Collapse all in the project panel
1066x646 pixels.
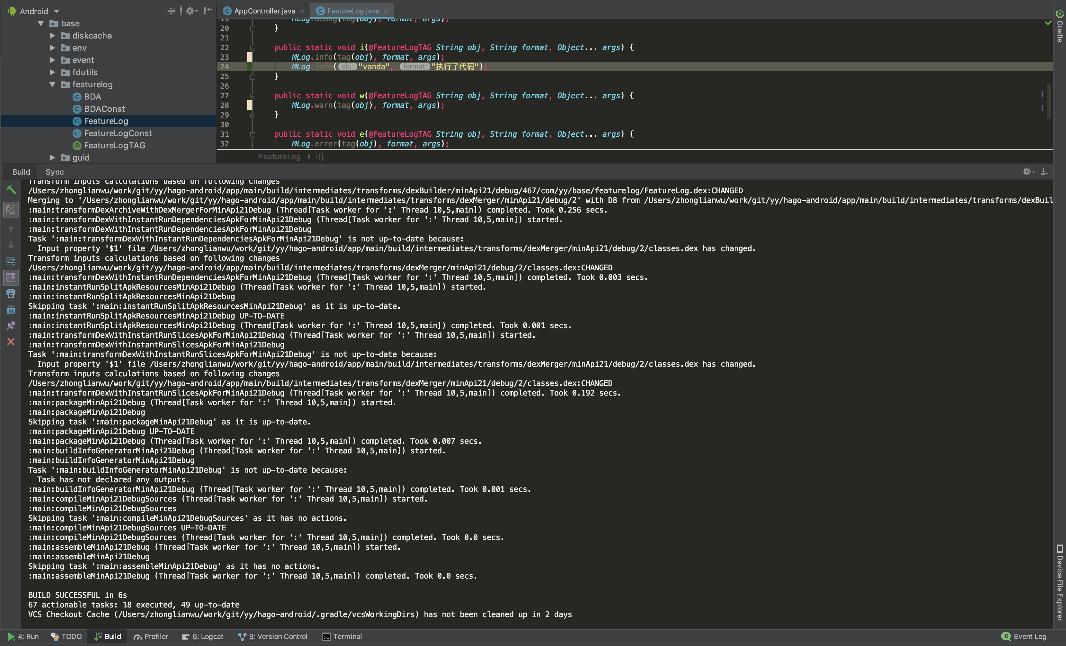coord(171,11)
